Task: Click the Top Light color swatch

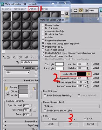Action: click(x=59, y=64)
